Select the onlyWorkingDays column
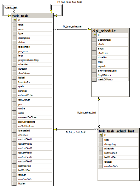The image size is (140, 186). pyautogui.click(x=110, y=71)
